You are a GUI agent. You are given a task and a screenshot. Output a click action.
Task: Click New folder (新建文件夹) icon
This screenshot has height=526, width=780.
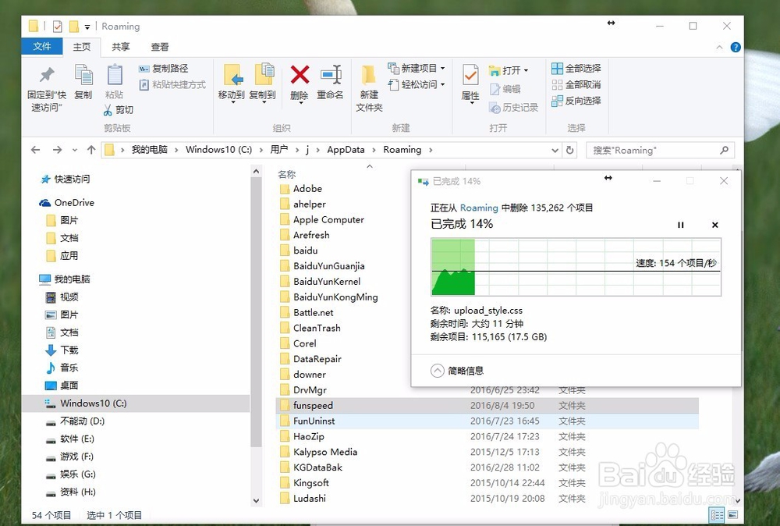(369, 75)
